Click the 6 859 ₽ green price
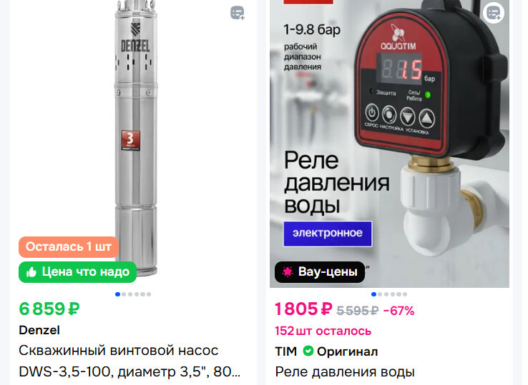528x385 pixels. 49,309
